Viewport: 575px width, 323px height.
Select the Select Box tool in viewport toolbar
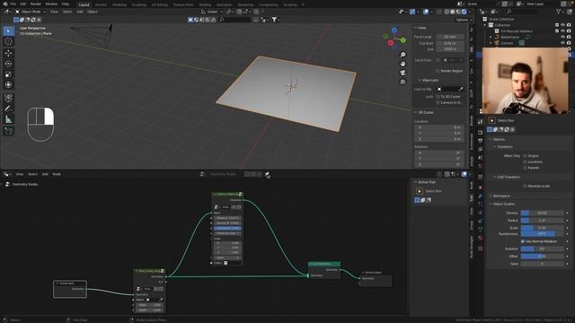point(8,31)
